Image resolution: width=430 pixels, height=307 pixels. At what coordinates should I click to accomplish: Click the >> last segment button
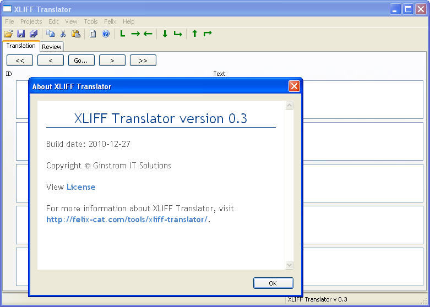click(x=143, y=61)
